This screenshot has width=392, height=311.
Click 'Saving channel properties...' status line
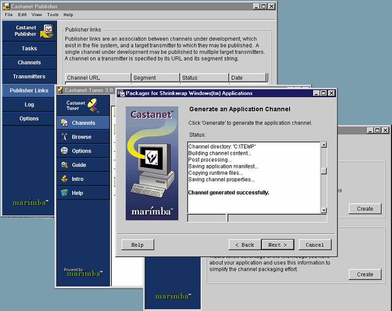(x=222, y=179)
